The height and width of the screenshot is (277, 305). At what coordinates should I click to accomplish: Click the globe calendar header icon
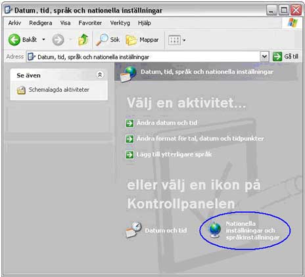(x=128, y=74)
